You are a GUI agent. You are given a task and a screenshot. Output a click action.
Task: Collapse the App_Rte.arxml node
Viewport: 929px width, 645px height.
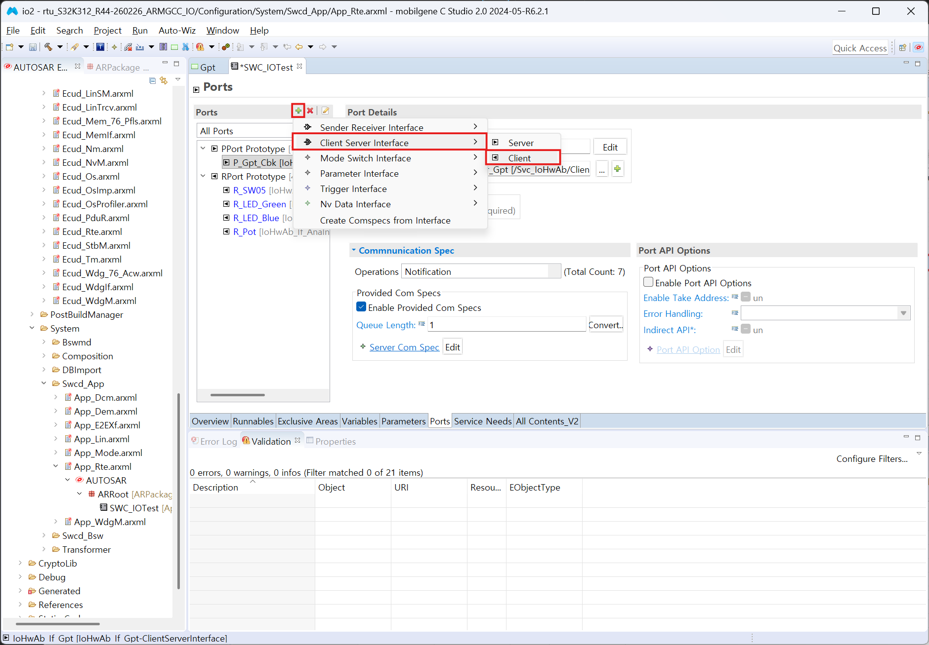tap(56, 466)
